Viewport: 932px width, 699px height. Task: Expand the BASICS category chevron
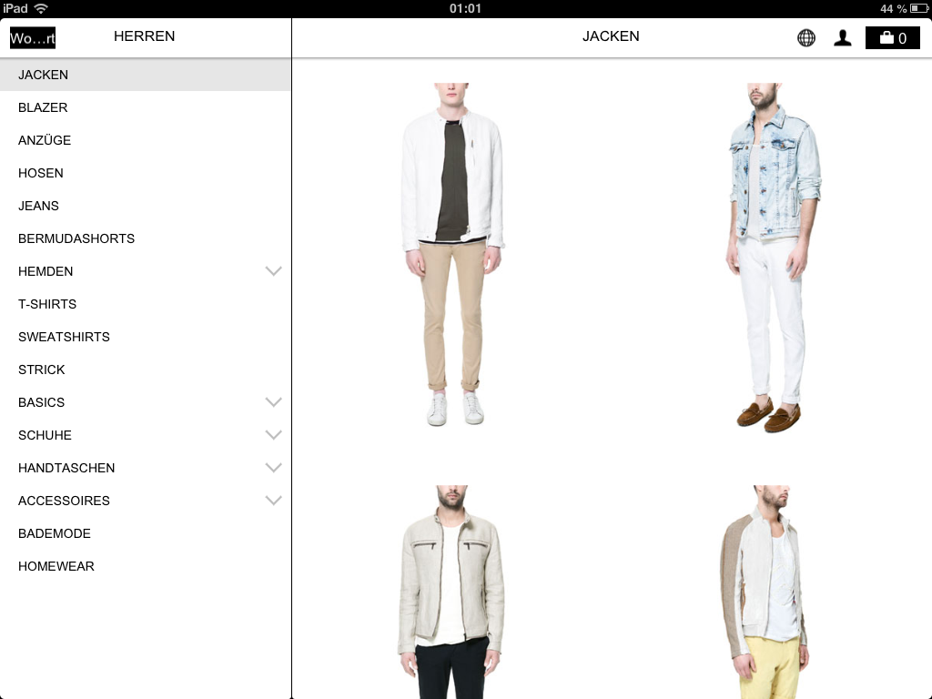pos(273,402)
